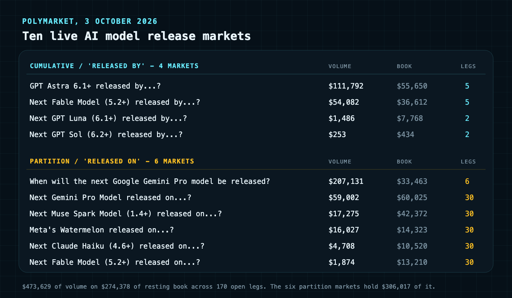Click the LEGS column header in the partition section
512x298 pixels.
(x=468, y=162)
